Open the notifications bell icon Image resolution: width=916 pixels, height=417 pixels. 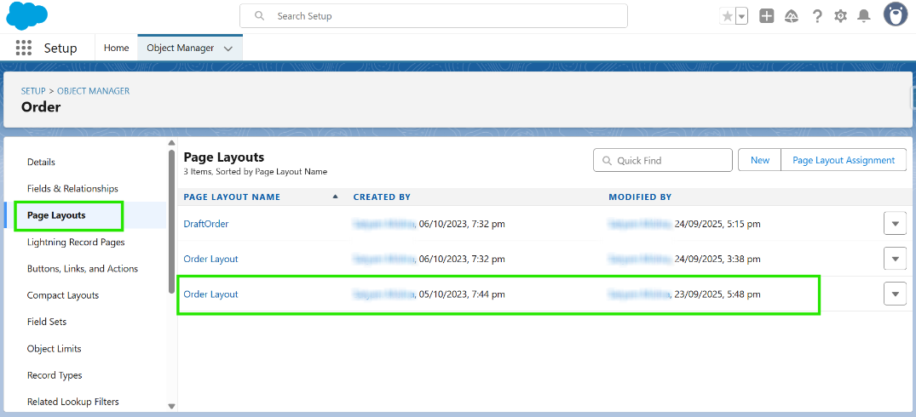(863, 16)
